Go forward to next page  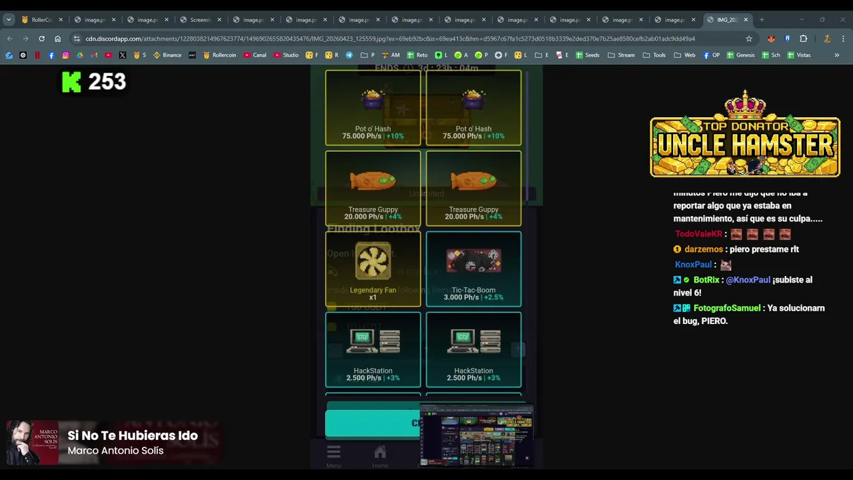pyautogui.click(x=25, y=39)
